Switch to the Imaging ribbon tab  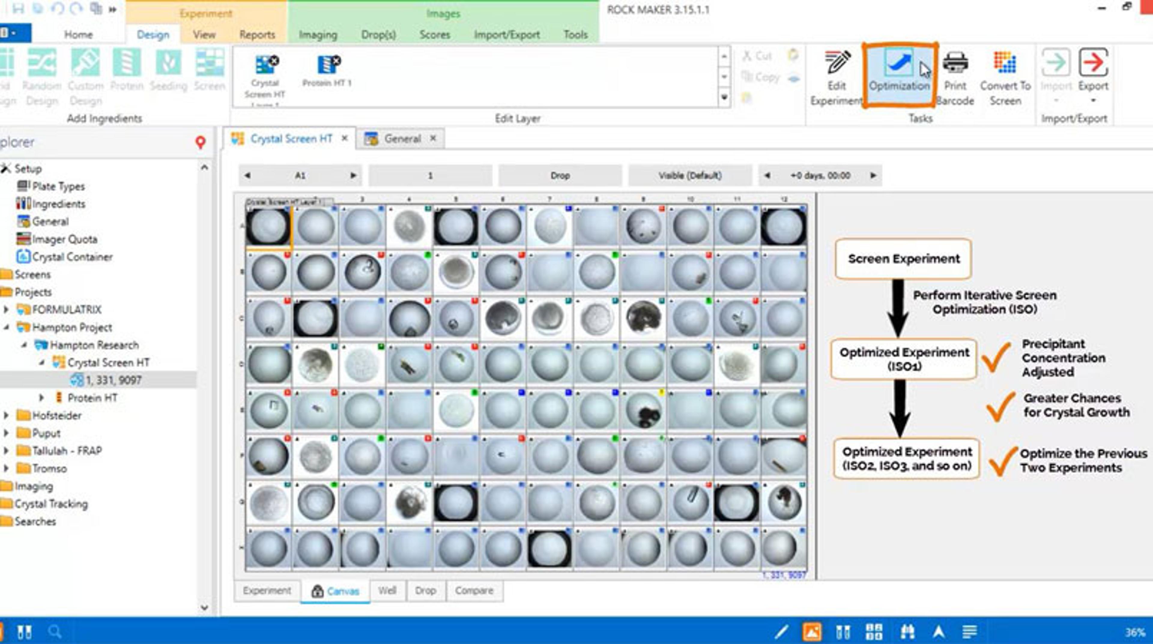click(318, 35)
